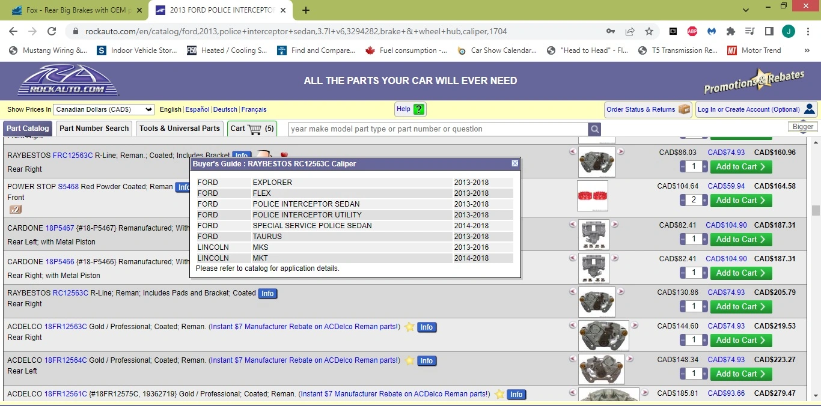
Task: Click the star beside ACDelco 18FR12563C
Action: click(409, 327)
